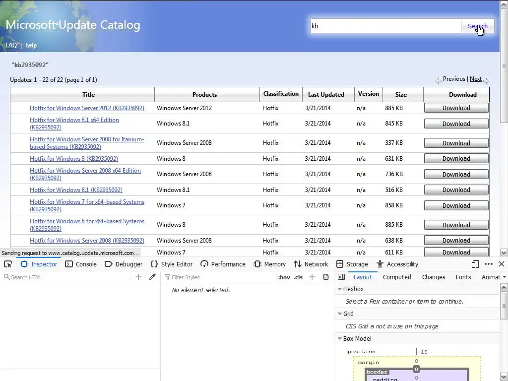The width and height of the screenshot is (508, 381).
Task: Go to Next results page
Action: click(476, 79)
